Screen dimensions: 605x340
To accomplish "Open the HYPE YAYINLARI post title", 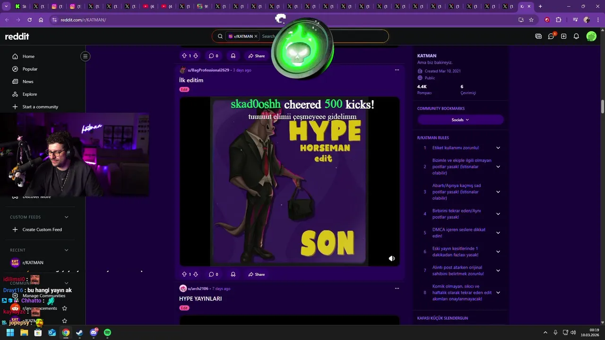I will 200,299.
